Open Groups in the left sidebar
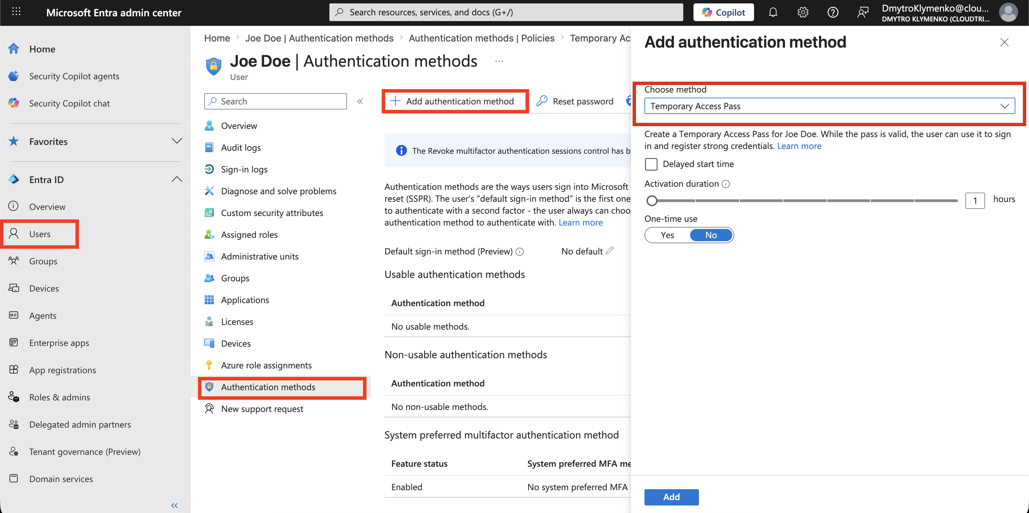Image resolution: width=1029 pixels, height=513 pixels. point(43,261)
